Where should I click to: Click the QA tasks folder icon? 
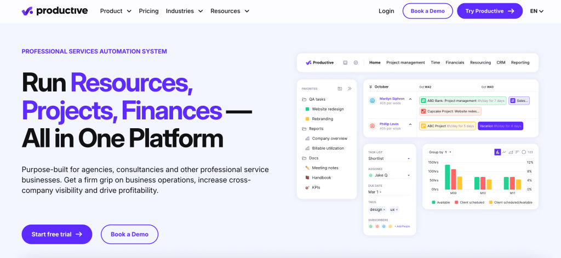pos(304,99)
